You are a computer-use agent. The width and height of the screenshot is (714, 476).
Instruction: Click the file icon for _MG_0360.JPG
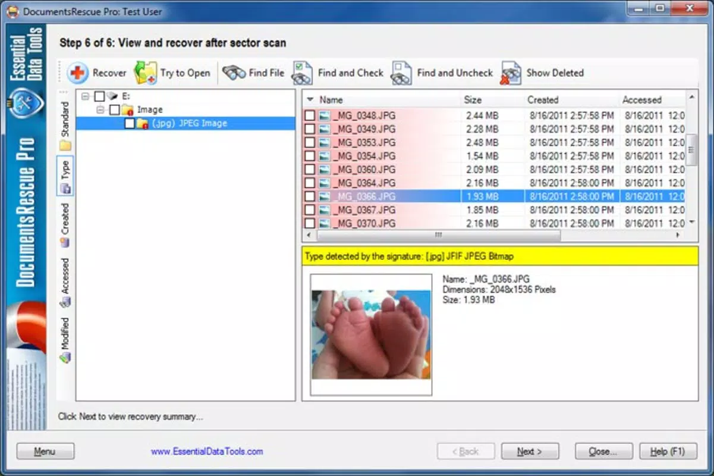pos(324,170)
